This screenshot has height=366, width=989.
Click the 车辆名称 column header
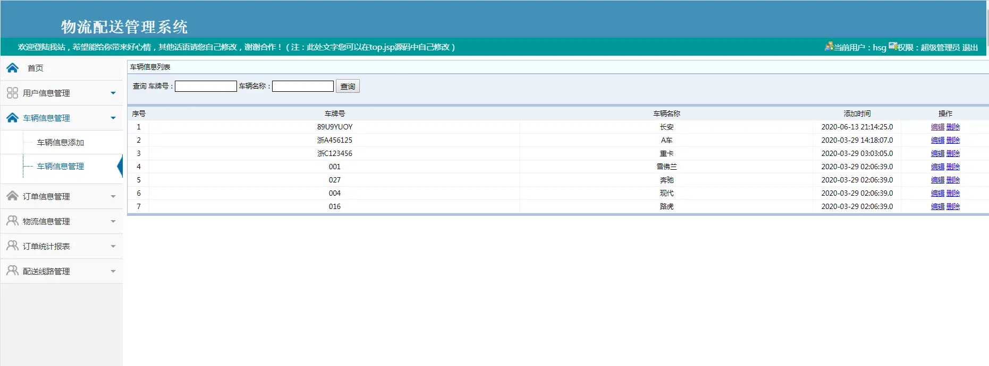pyautogui.click(x=666, y=114)
